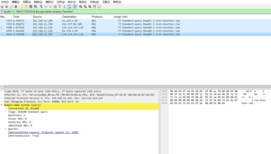This screenshot has height=154, width=271.
Task: Open the 无线(W) menu
Action: pyautogui.click(x=94, y=2)
